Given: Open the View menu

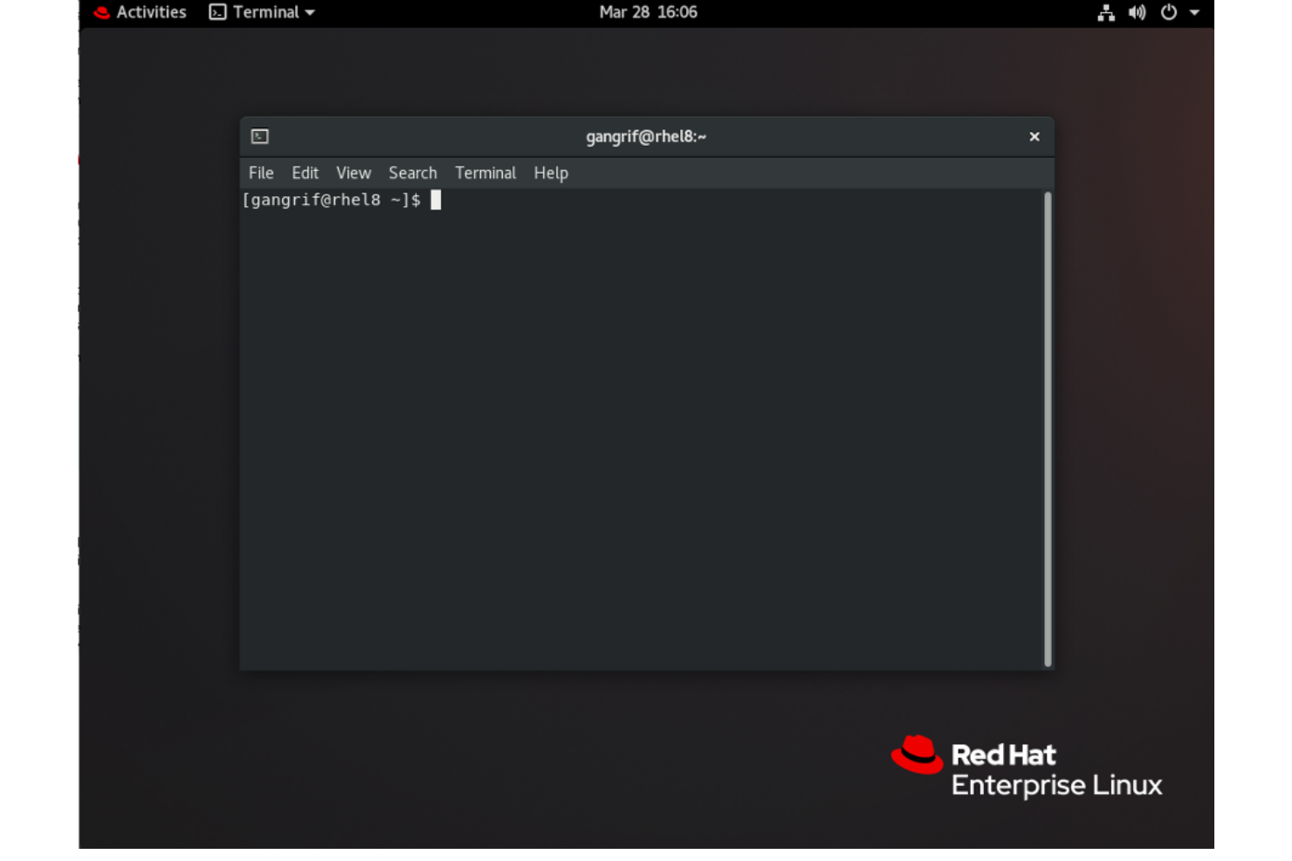Looking at the screenshot, I should point(353,173).
